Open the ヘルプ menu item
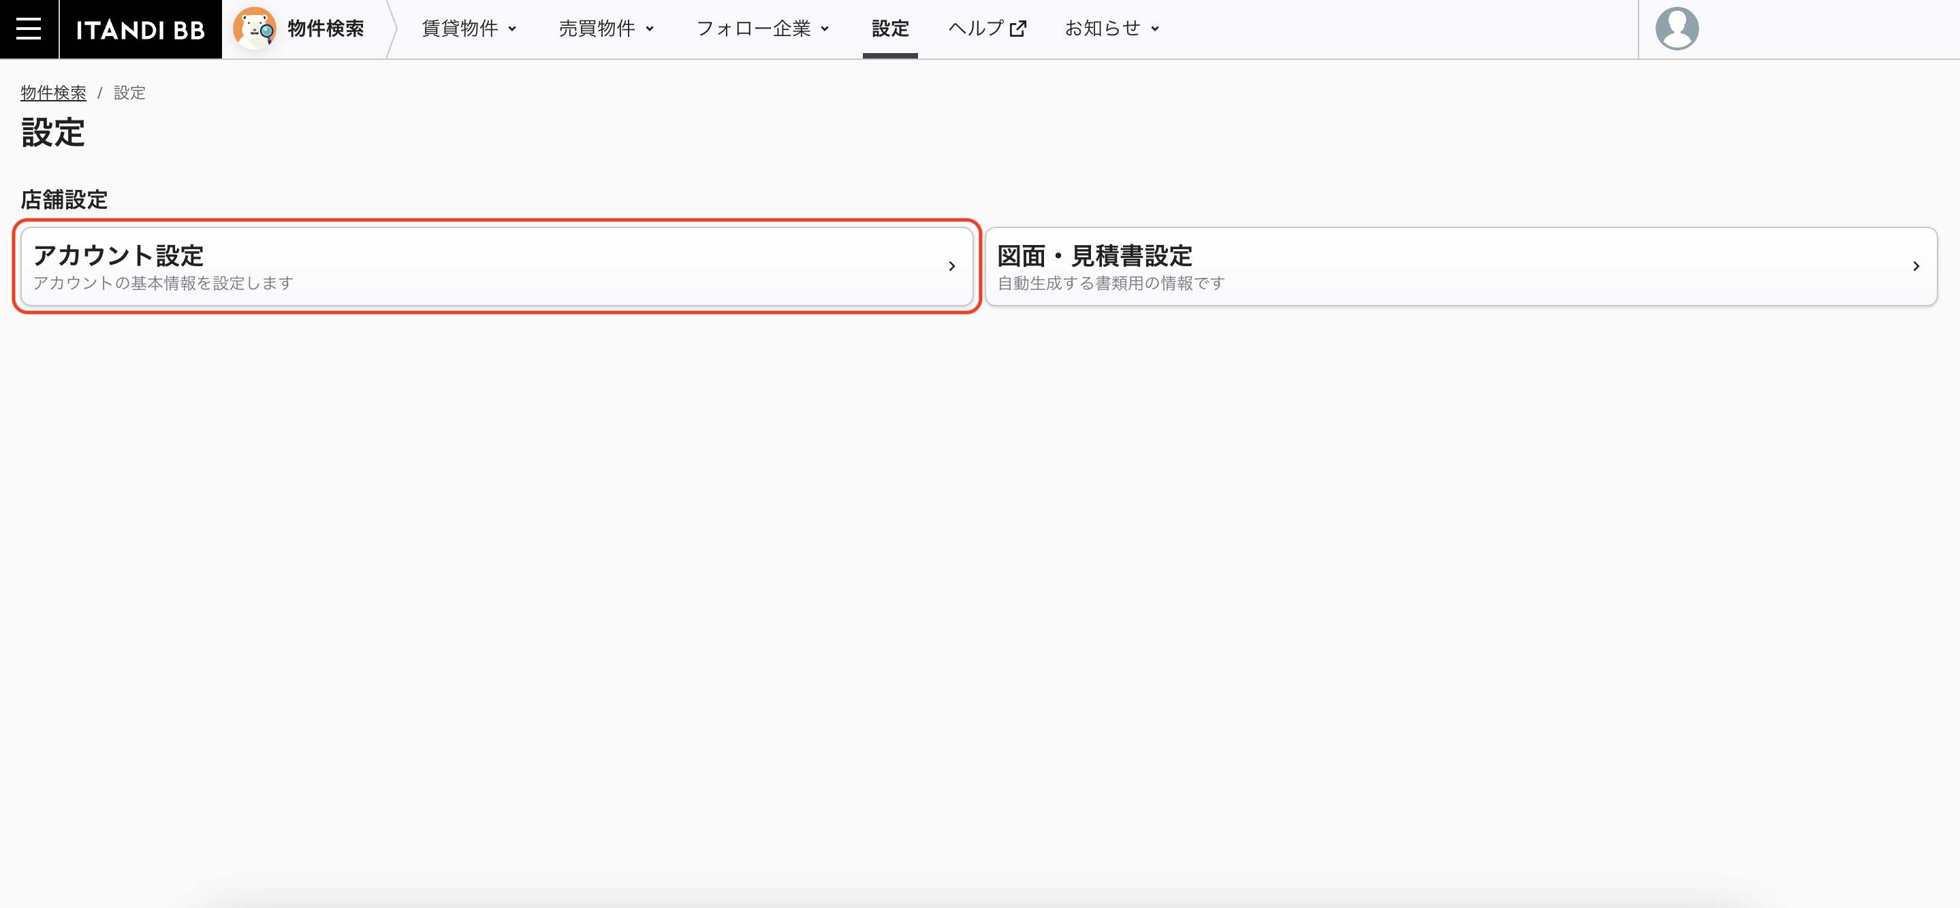 (x=987, y=29)
